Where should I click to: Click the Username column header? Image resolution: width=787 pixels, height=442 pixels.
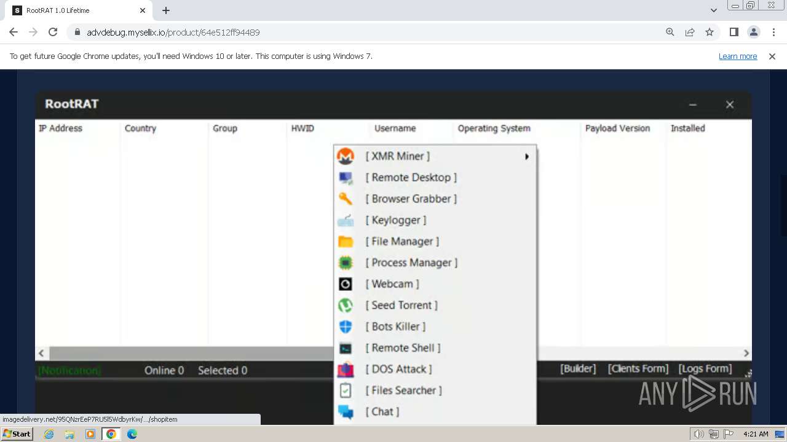click(x=395, y=128)
